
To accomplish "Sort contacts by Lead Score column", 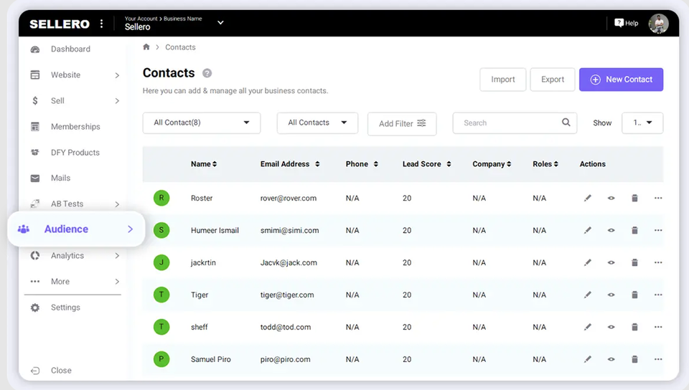I will [426, 164].
